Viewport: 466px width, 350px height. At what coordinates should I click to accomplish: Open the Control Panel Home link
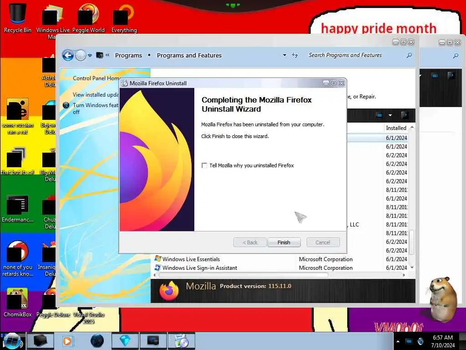coord(96,78)
